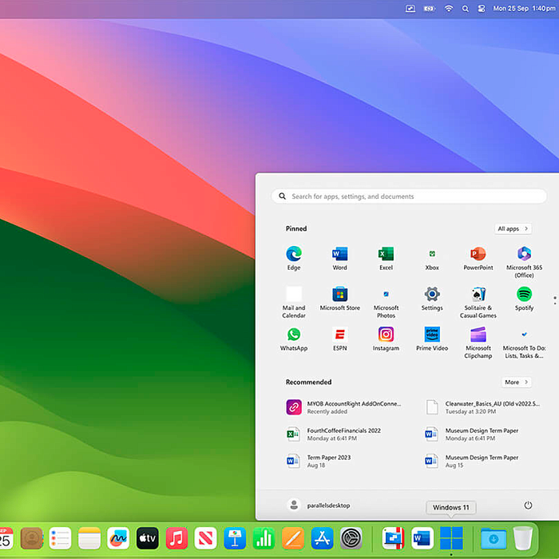Open Windows Settings gear in pinned apps
Viewport: 559px width, 559px height.
(432, 294)
